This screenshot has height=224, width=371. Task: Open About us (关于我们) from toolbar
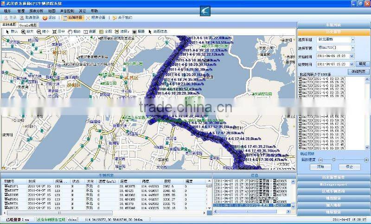pyautogui.click(x=122, y=18)
